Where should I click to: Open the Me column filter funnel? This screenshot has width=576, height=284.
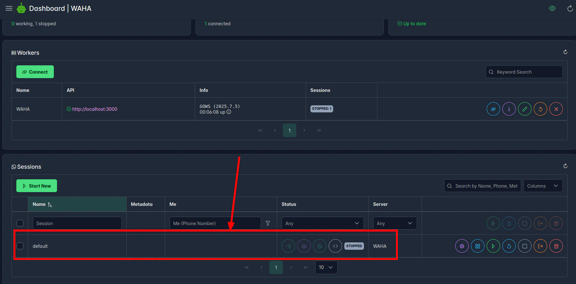click(268, 223)
